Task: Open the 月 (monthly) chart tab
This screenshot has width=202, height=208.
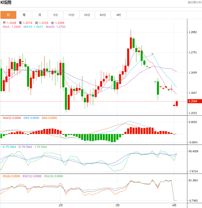Action: click(x=40, y=15)
